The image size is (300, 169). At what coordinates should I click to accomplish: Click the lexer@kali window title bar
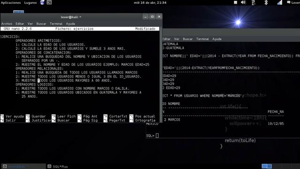click(71, 17)
